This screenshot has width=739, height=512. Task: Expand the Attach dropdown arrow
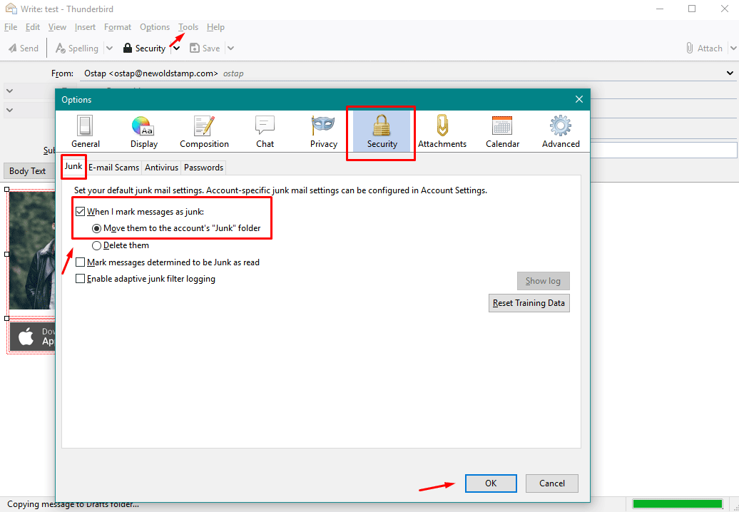[733, 48]
